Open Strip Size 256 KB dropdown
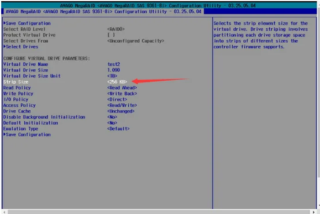This screenshot has width=320, height=214. click(117, 82)
